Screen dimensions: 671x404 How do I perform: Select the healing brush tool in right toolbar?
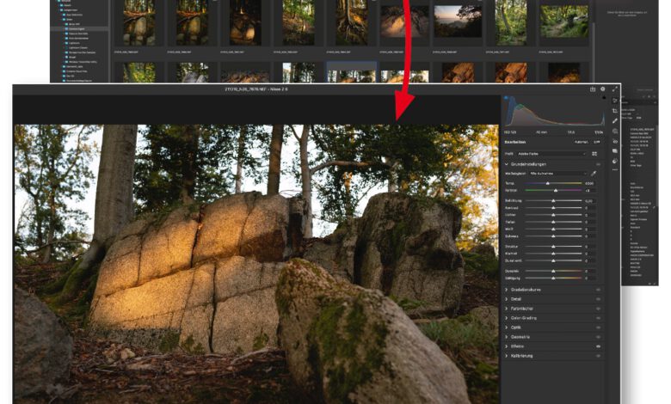614,121
